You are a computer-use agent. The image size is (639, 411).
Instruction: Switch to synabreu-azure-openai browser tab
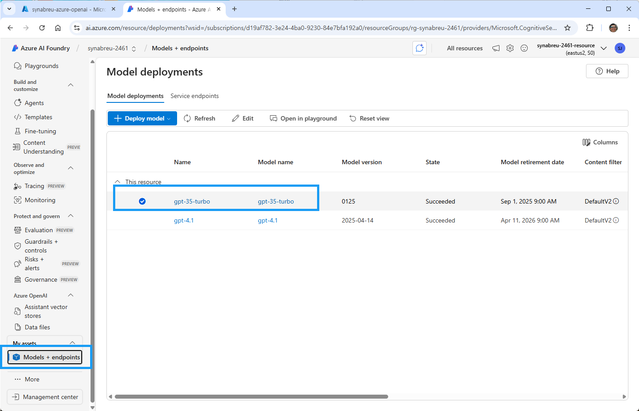point(68,9)
